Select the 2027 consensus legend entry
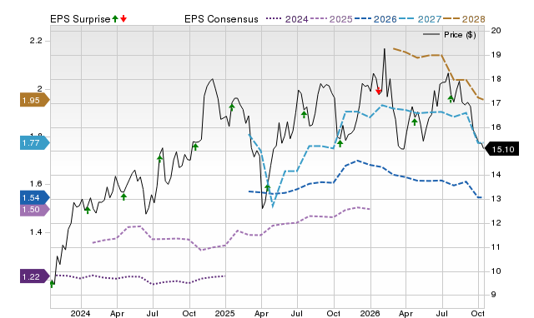This screenshot has height=318, width=534. [x=420, y=19]
